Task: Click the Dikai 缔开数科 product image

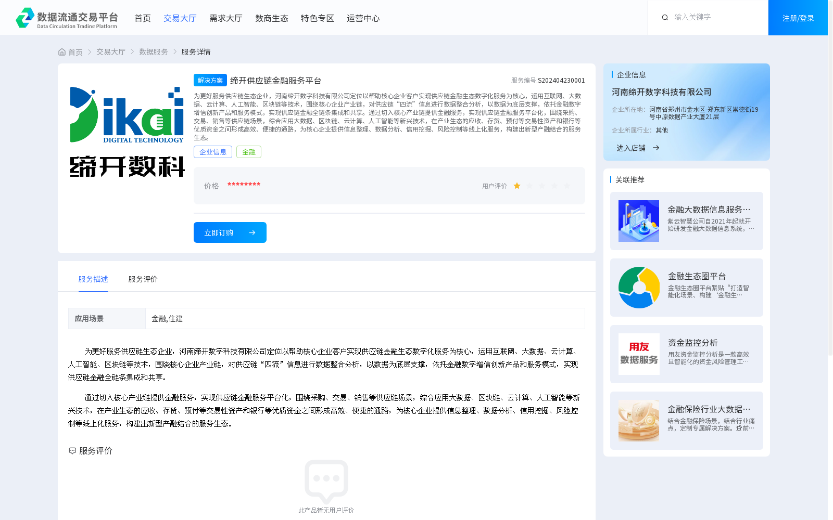Action: [x=127, y=132]
